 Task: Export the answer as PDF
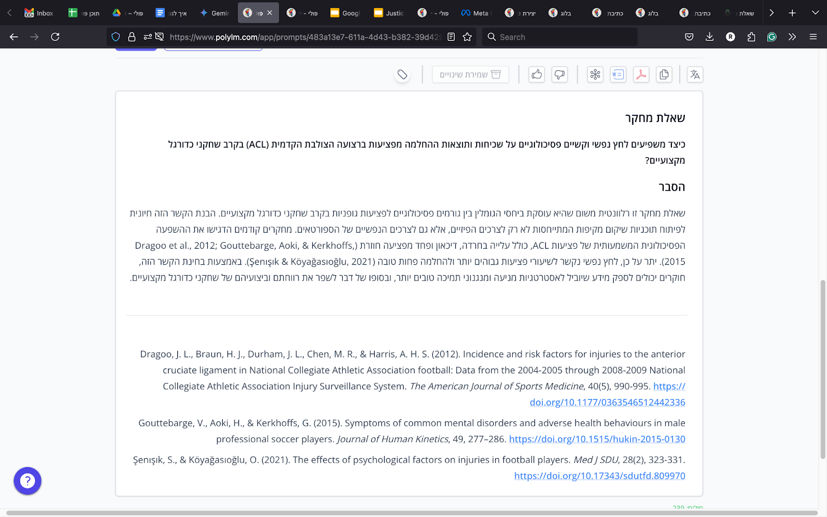pos(641,74)
